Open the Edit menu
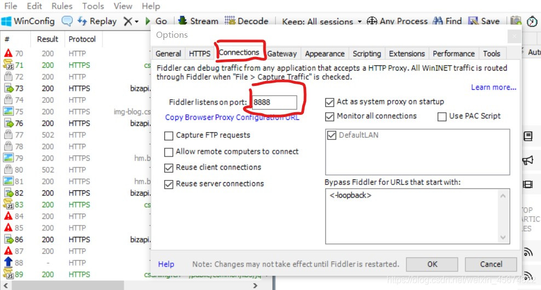 34,6
